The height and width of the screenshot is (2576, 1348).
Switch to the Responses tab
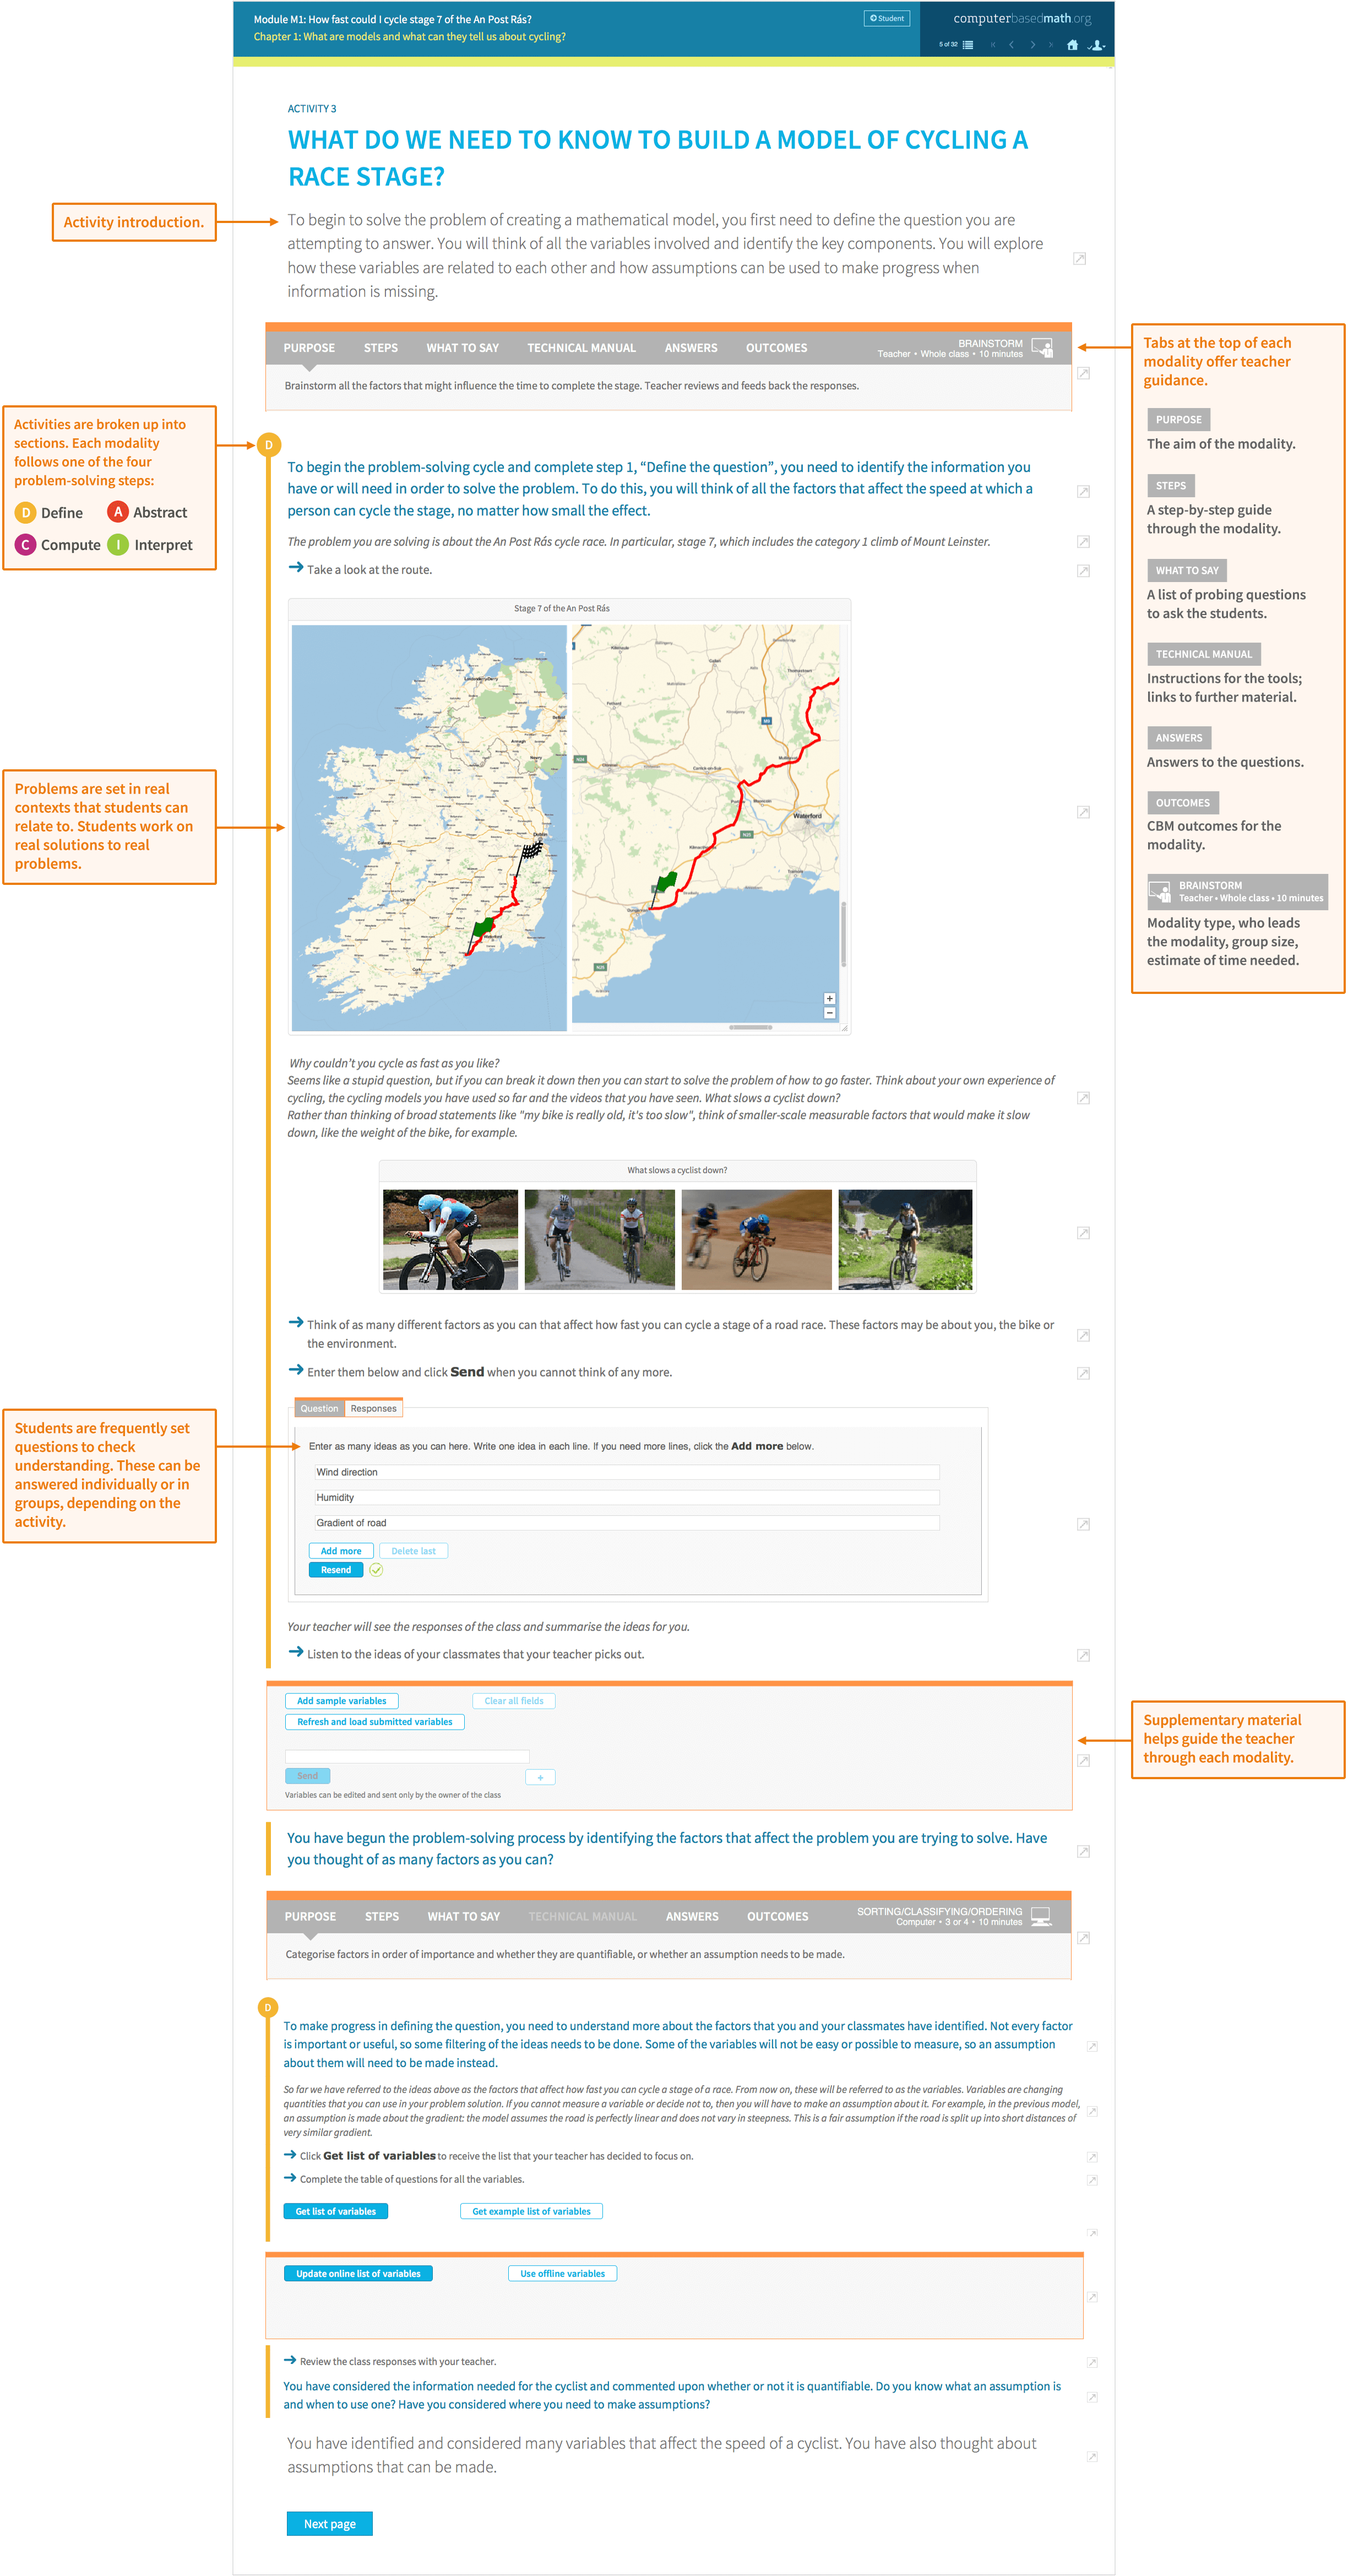(x=374, y=1408)
